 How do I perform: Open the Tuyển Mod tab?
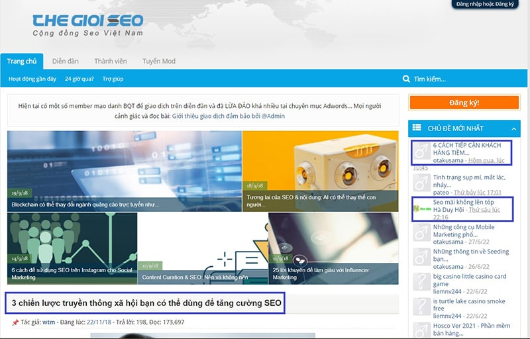coord(159,61)
